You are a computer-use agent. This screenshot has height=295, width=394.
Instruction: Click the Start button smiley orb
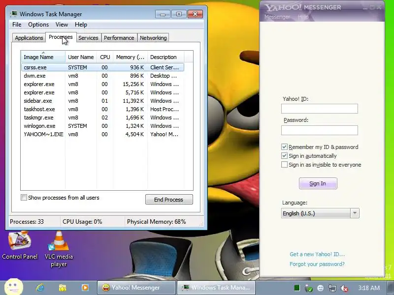(x=14, y=287)
